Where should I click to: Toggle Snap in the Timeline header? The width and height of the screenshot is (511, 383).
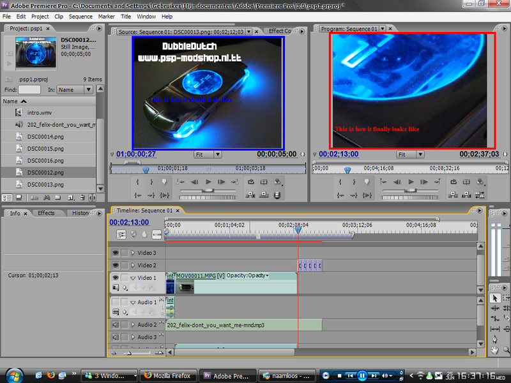121,234
